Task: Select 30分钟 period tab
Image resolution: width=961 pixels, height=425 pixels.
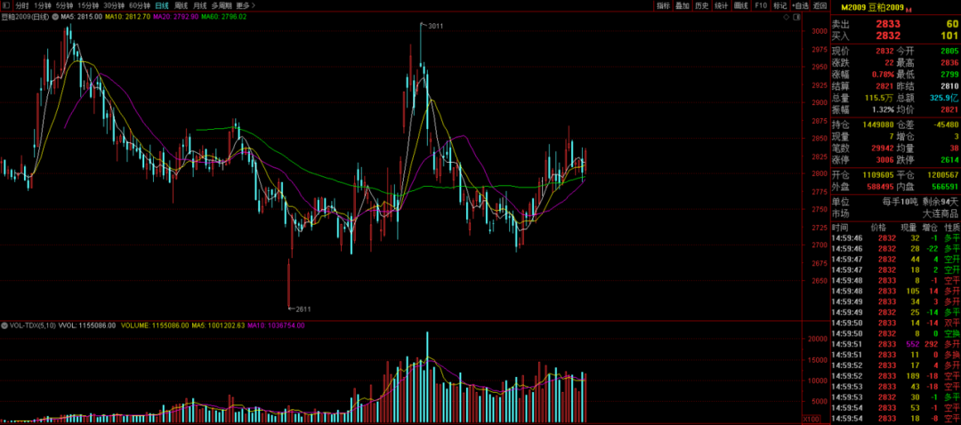Action: click(x=113, y=5)
